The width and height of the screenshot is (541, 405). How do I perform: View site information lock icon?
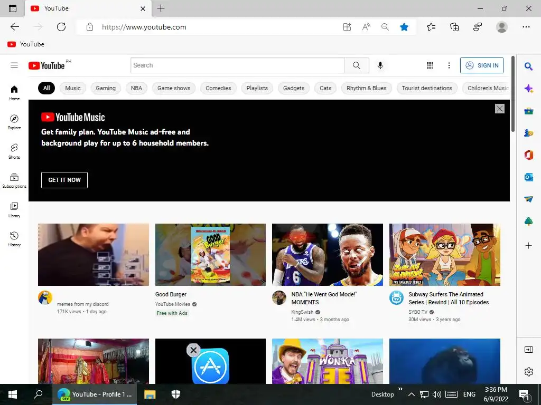point(90,27)
